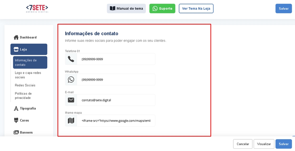Open Logo e capa redes sociais
295x151 pixels.
tap(28, 75)
